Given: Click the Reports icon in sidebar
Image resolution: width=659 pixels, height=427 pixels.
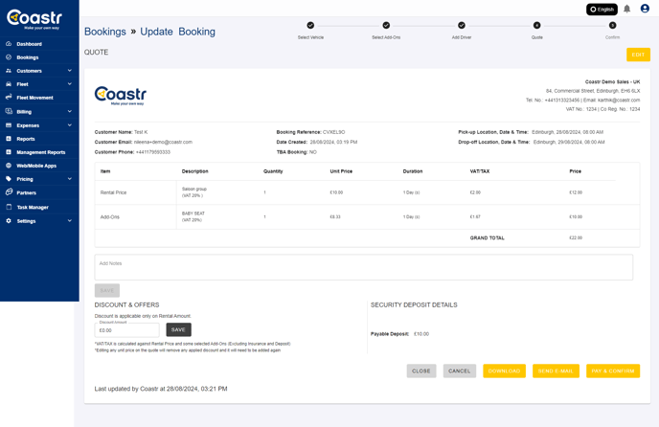Looking at the screenshot, I should (x=9, y=139).
